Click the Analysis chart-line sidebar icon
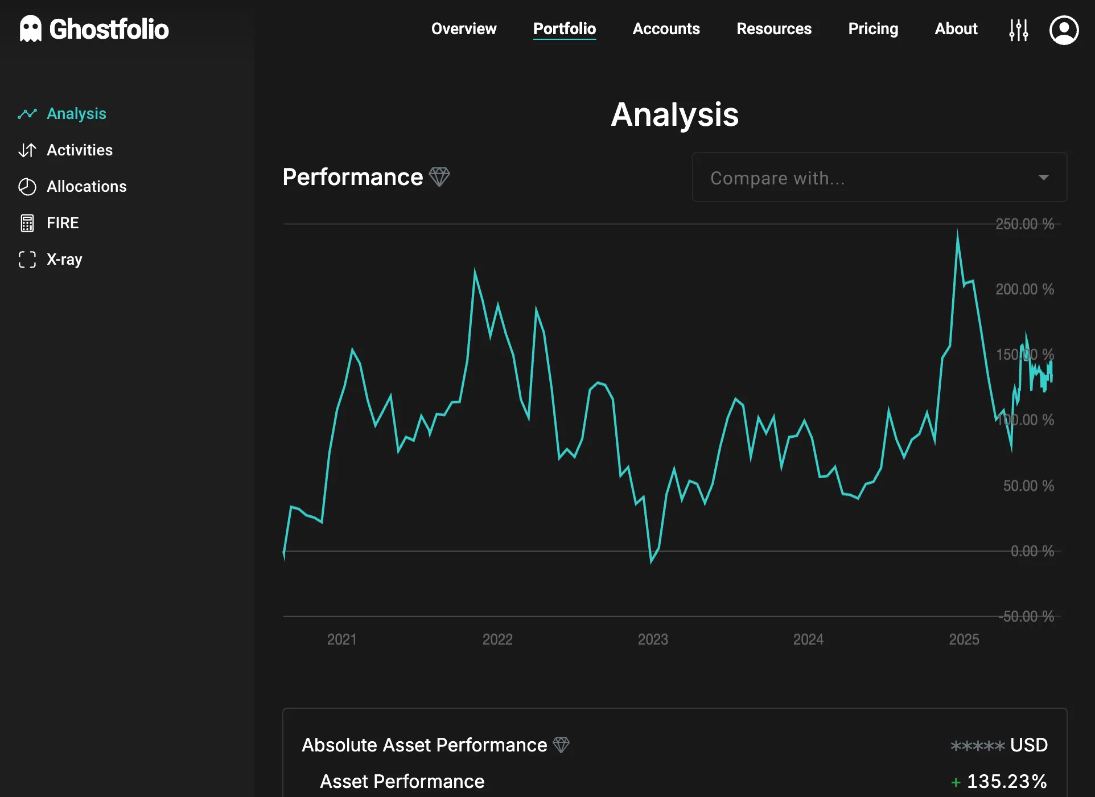This screenshot has height=797, width=1095. point(27,114)
